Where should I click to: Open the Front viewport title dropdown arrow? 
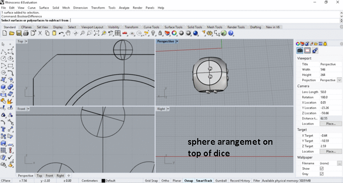click(x=28, y=109)
